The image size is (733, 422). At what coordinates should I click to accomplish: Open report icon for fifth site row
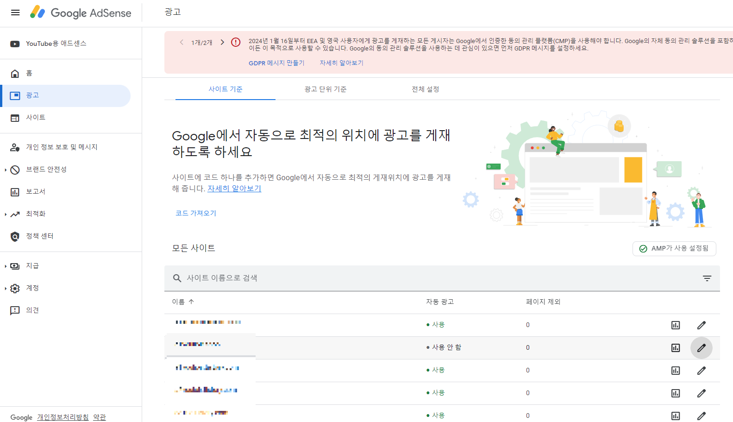pyautogui.click(x=676, y=416)
